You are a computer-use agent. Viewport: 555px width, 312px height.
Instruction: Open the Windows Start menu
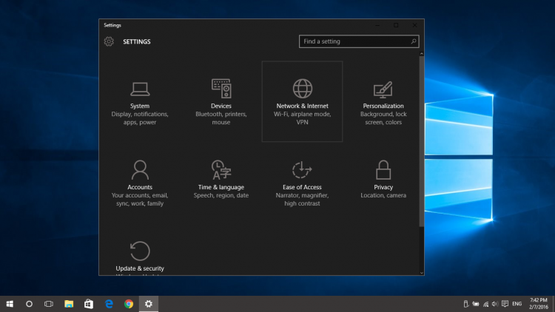(10, 304)
